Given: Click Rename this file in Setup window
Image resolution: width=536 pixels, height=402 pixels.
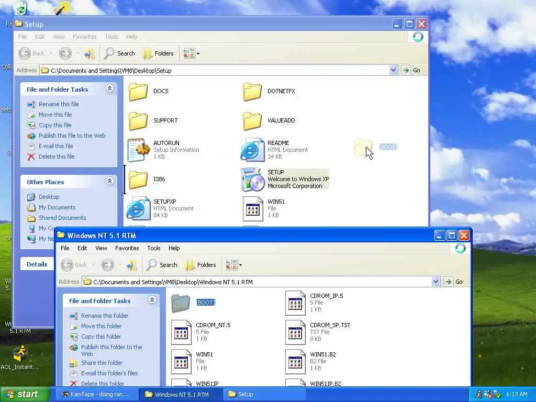Looking at the screenshot, I should tap(59, 104).
